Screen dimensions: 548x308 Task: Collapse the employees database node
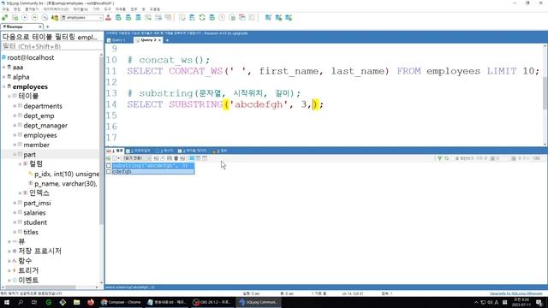pyautogui.click(x=4, y=86)
